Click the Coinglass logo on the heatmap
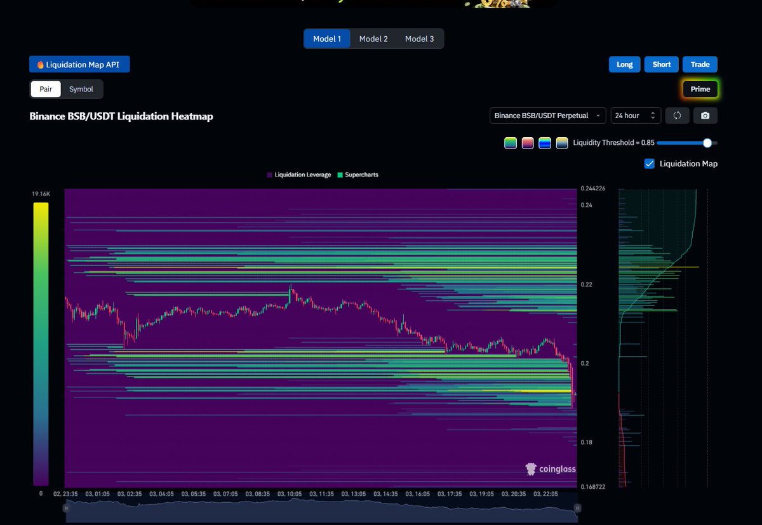The width and height of the screenshot is (762, 525). click(x=551, y=469)
